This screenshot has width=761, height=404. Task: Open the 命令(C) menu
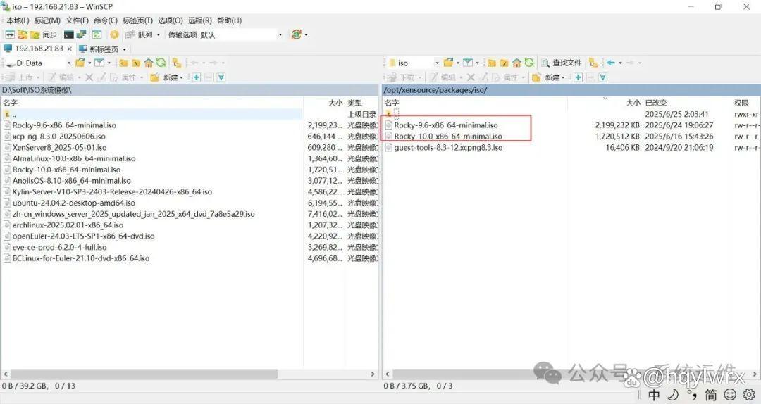(106, 20)
